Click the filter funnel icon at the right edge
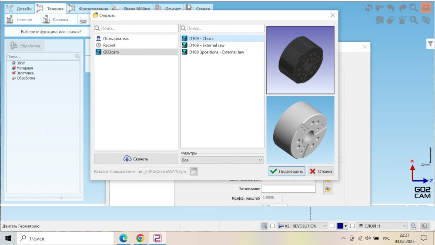This screenshot has height=245, width=435. (430, 44)
